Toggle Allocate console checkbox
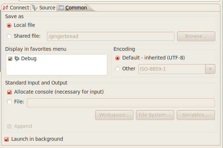 10,92
